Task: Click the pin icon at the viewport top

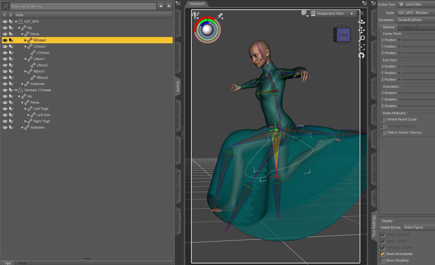Action: pyautogui.click(x=220, y=16)
